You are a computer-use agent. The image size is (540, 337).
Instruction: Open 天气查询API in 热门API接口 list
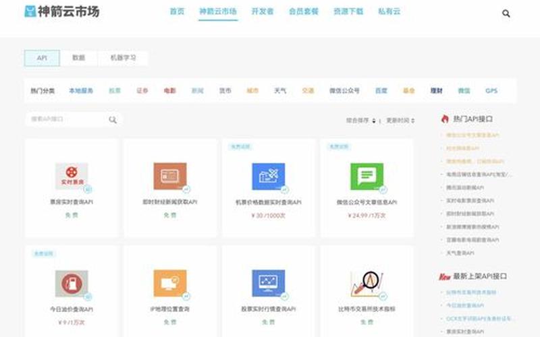(x=460, y=253)
